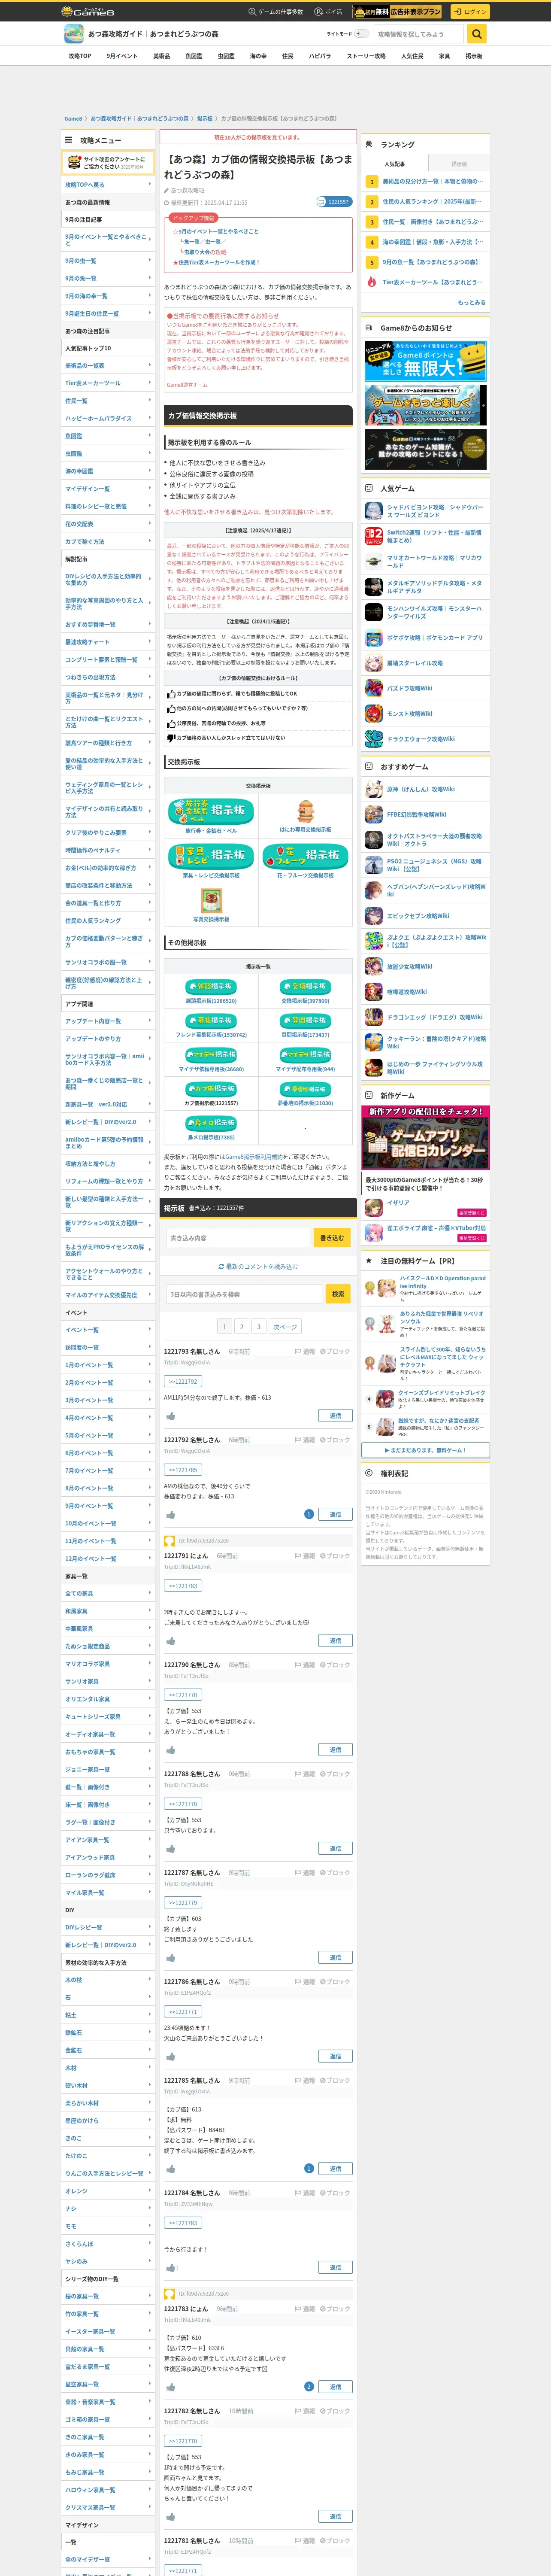Expand 全ての家具 sidebar row
The height and width of the screenshot is (2576, 551).
108,1593
